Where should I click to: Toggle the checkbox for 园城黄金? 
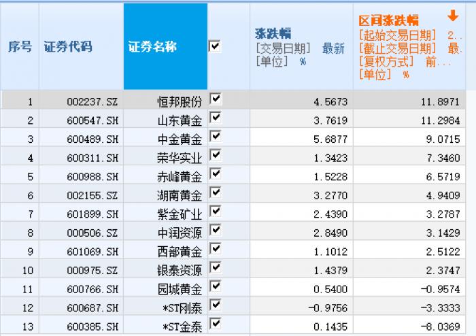pos(216,286)
